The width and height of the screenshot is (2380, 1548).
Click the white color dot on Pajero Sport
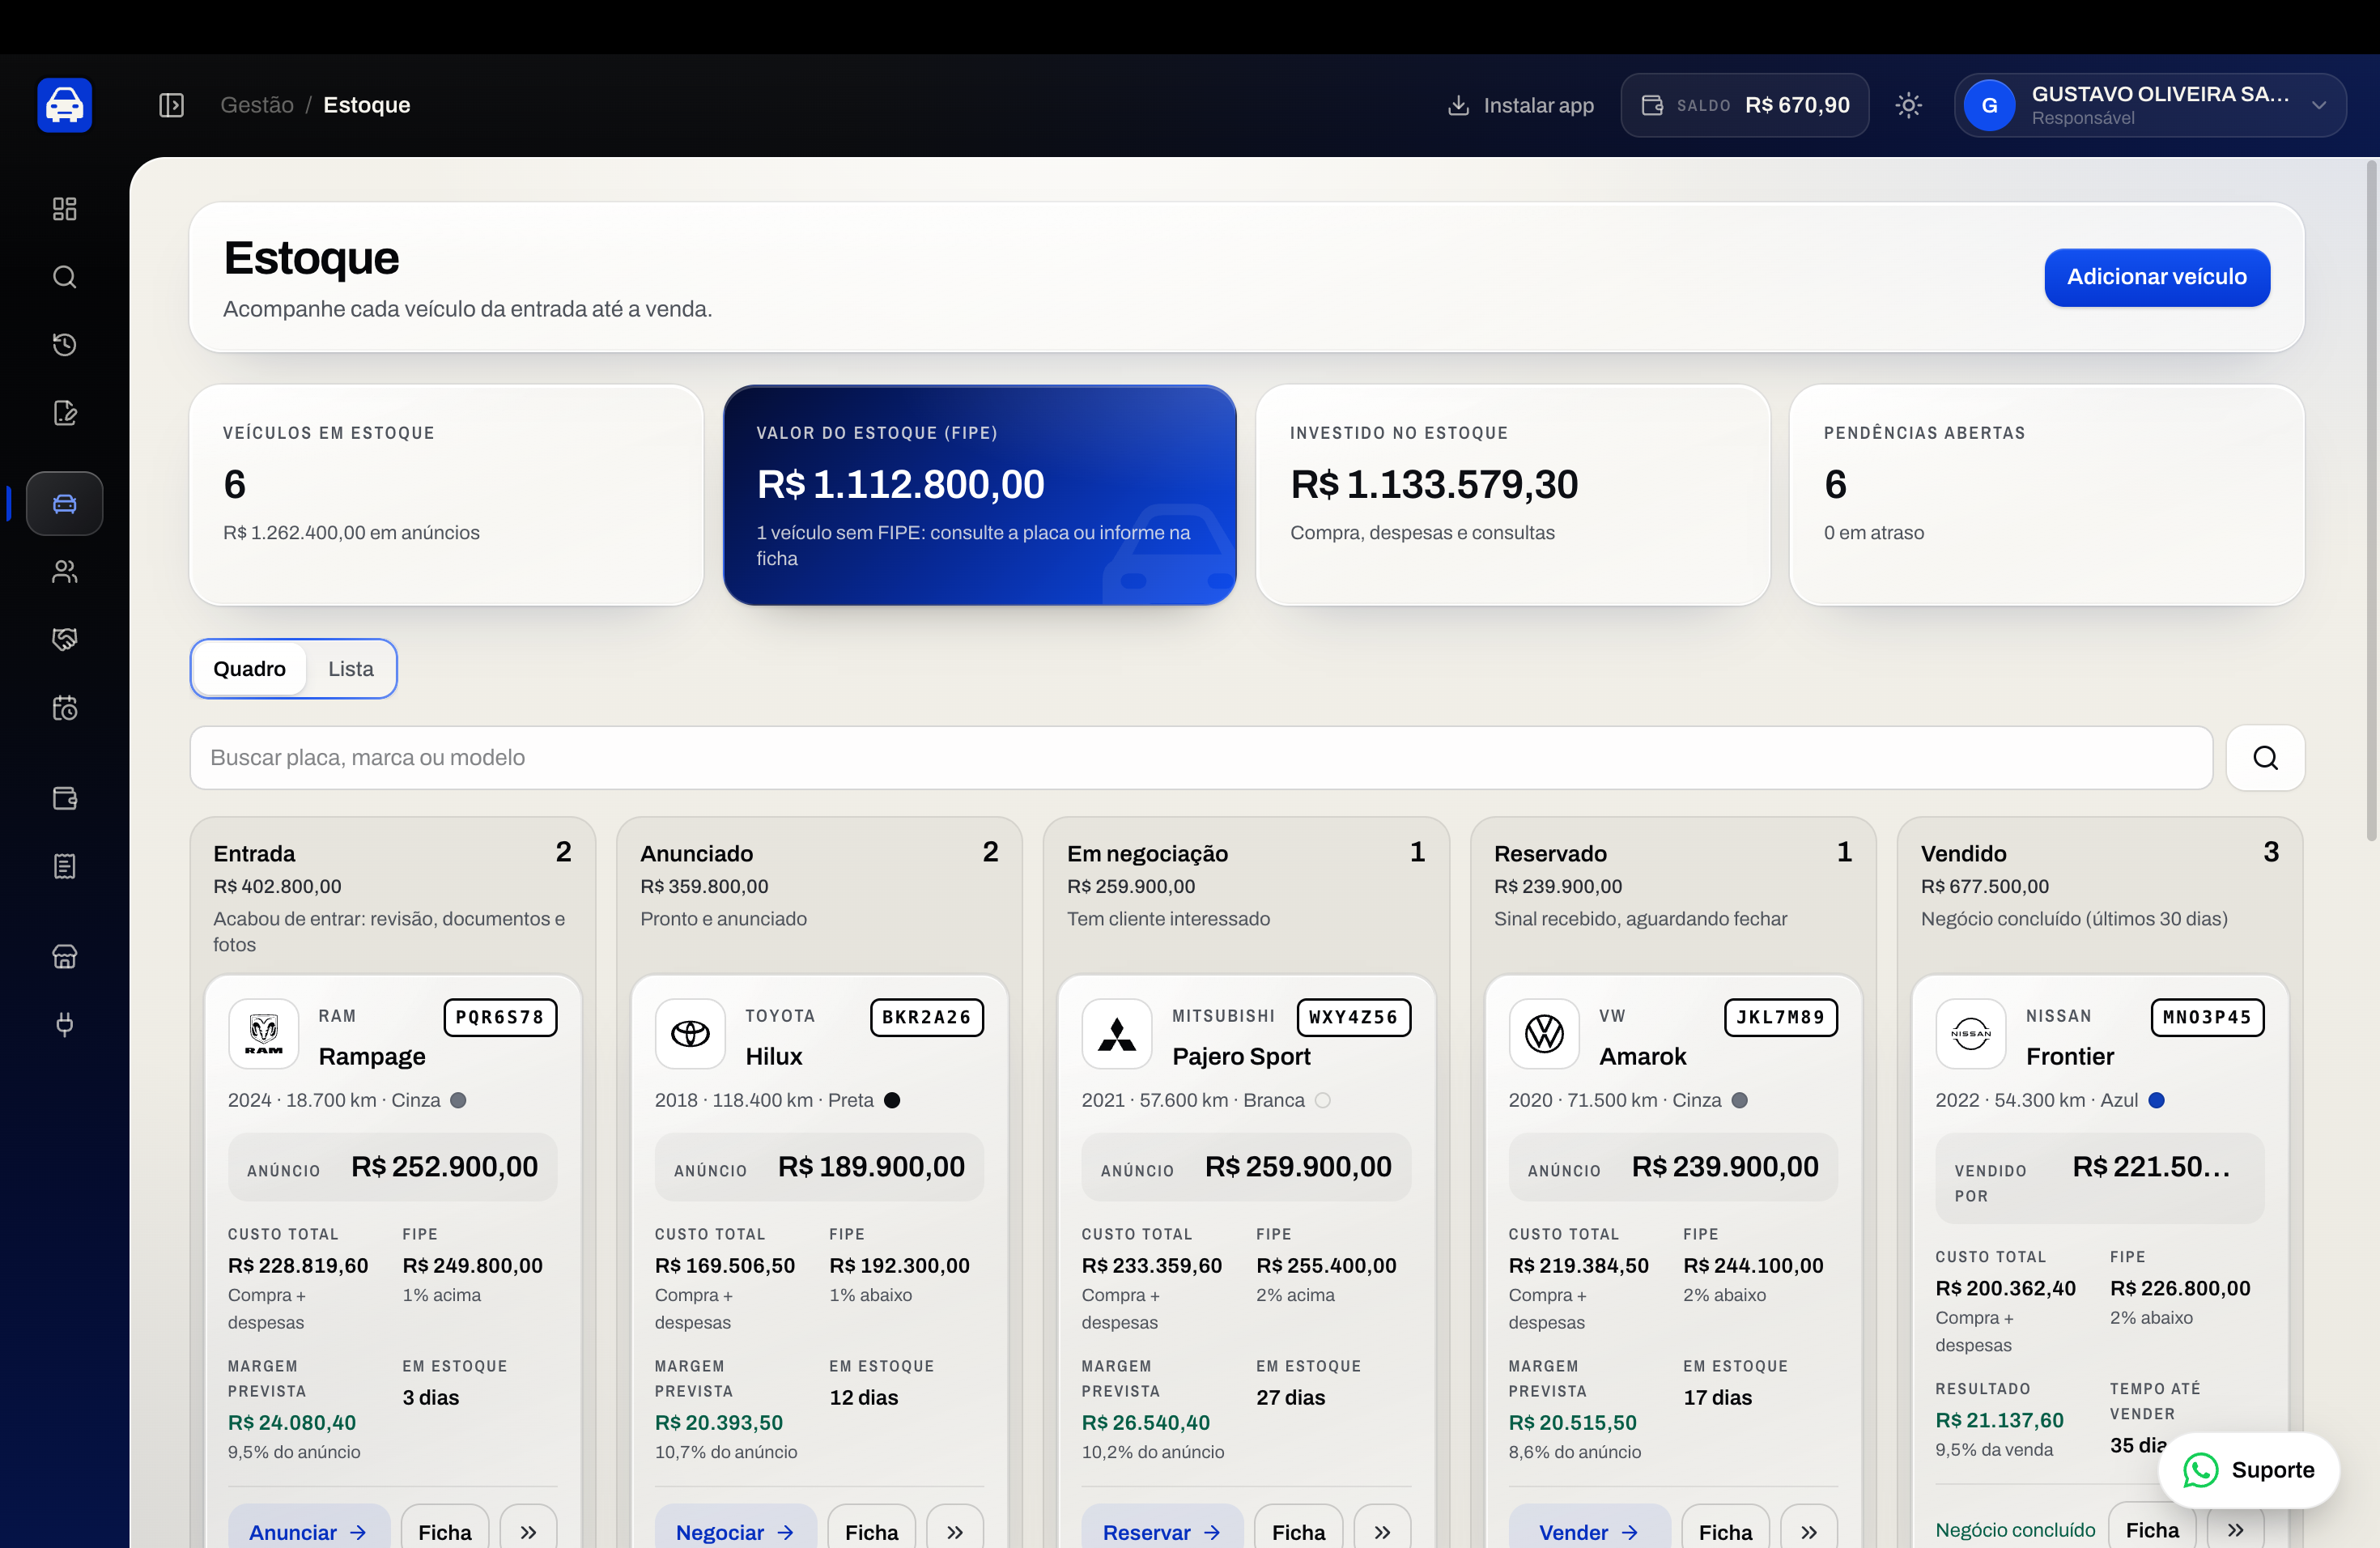click(1323, 1100)
